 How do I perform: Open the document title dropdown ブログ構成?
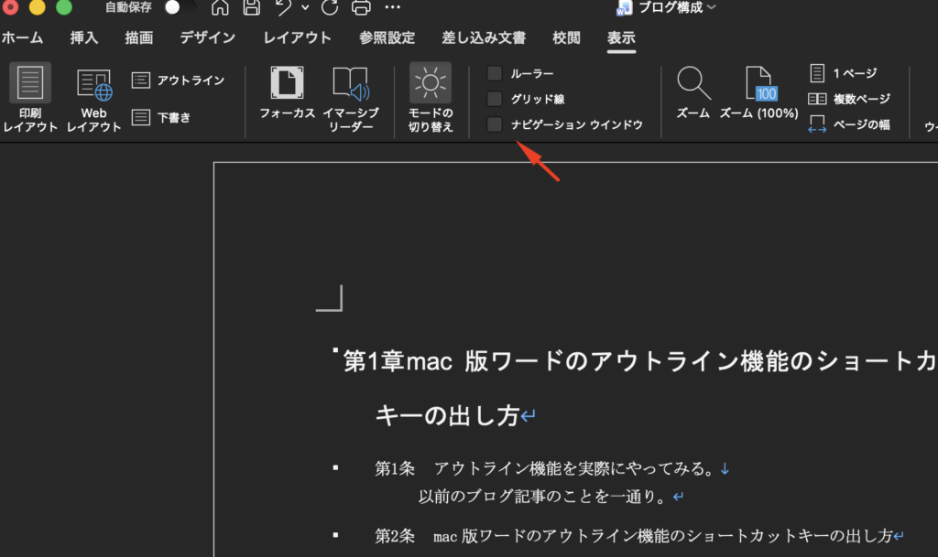678,8
